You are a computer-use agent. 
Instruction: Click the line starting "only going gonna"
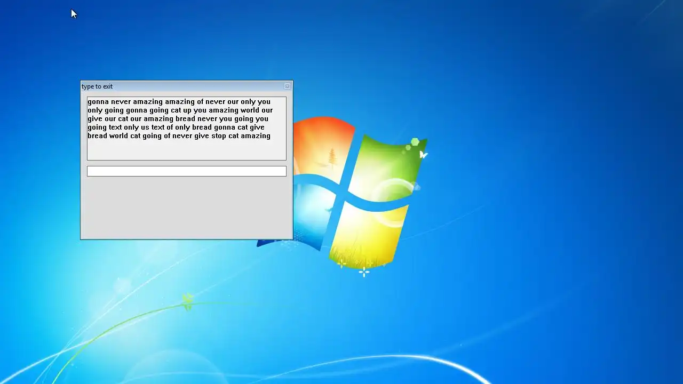pos(180,110)
